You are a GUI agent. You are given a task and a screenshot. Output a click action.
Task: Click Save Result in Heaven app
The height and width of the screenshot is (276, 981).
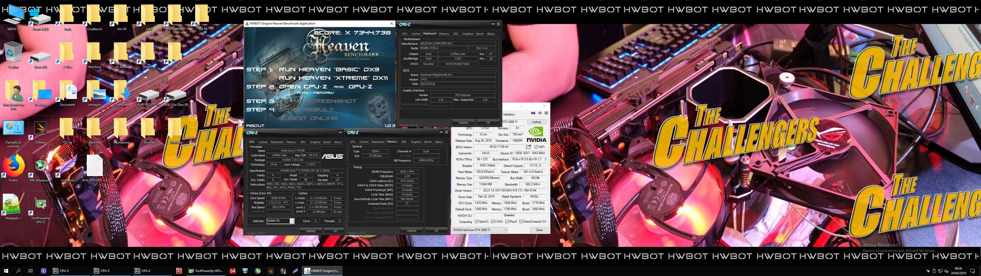pyautogui.click(x=306, y=109)
